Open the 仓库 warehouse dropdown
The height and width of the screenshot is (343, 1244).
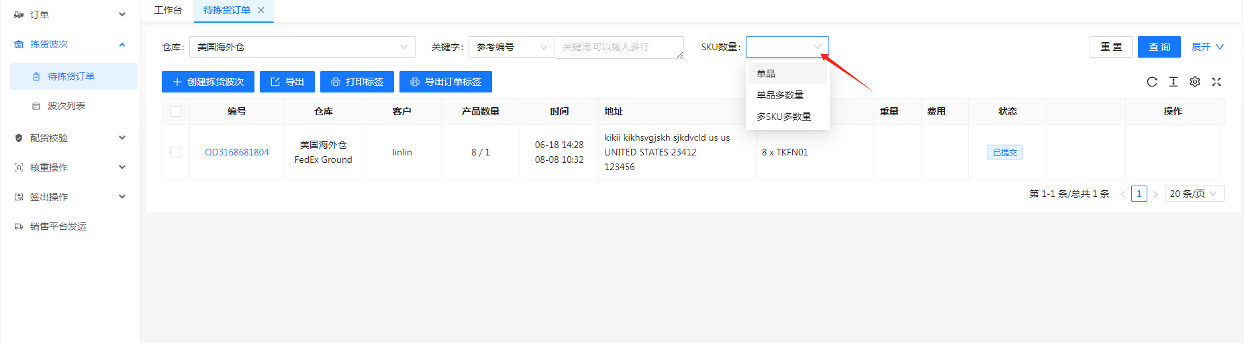click(302, 47)
